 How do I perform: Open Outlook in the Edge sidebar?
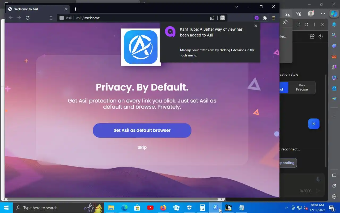334,88
